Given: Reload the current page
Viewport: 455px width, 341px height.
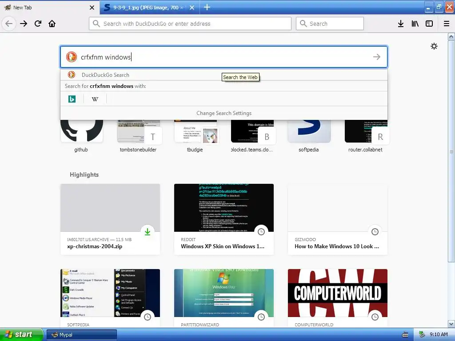Looking at the screenshot, I should tap(38, 24).
